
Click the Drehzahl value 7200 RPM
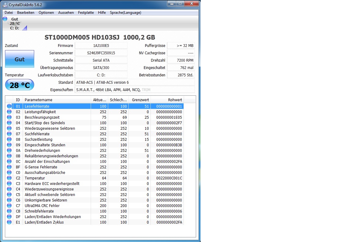[181, 60]
